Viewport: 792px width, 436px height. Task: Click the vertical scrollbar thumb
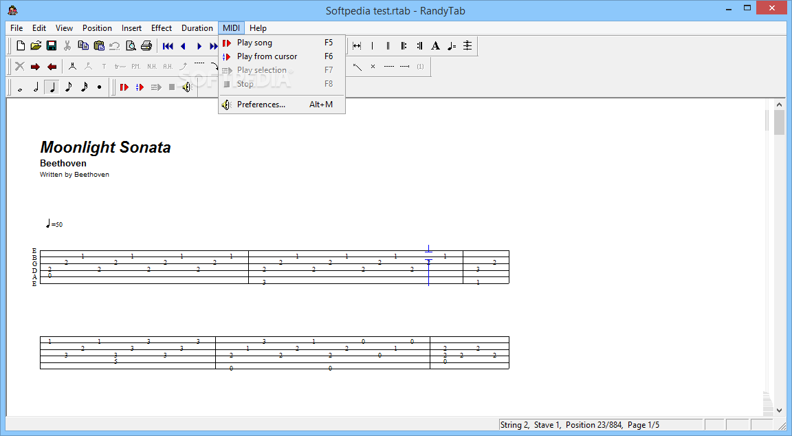coord(779,122)
